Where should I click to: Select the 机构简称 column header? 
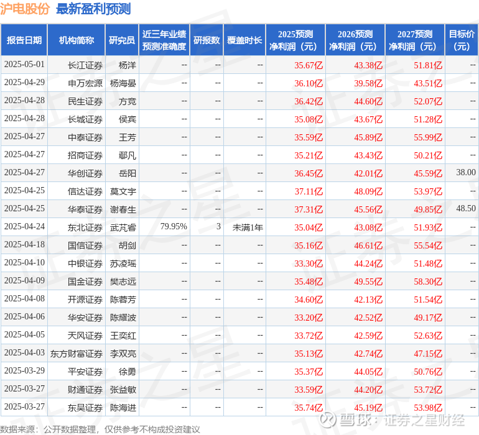[77, 40]
